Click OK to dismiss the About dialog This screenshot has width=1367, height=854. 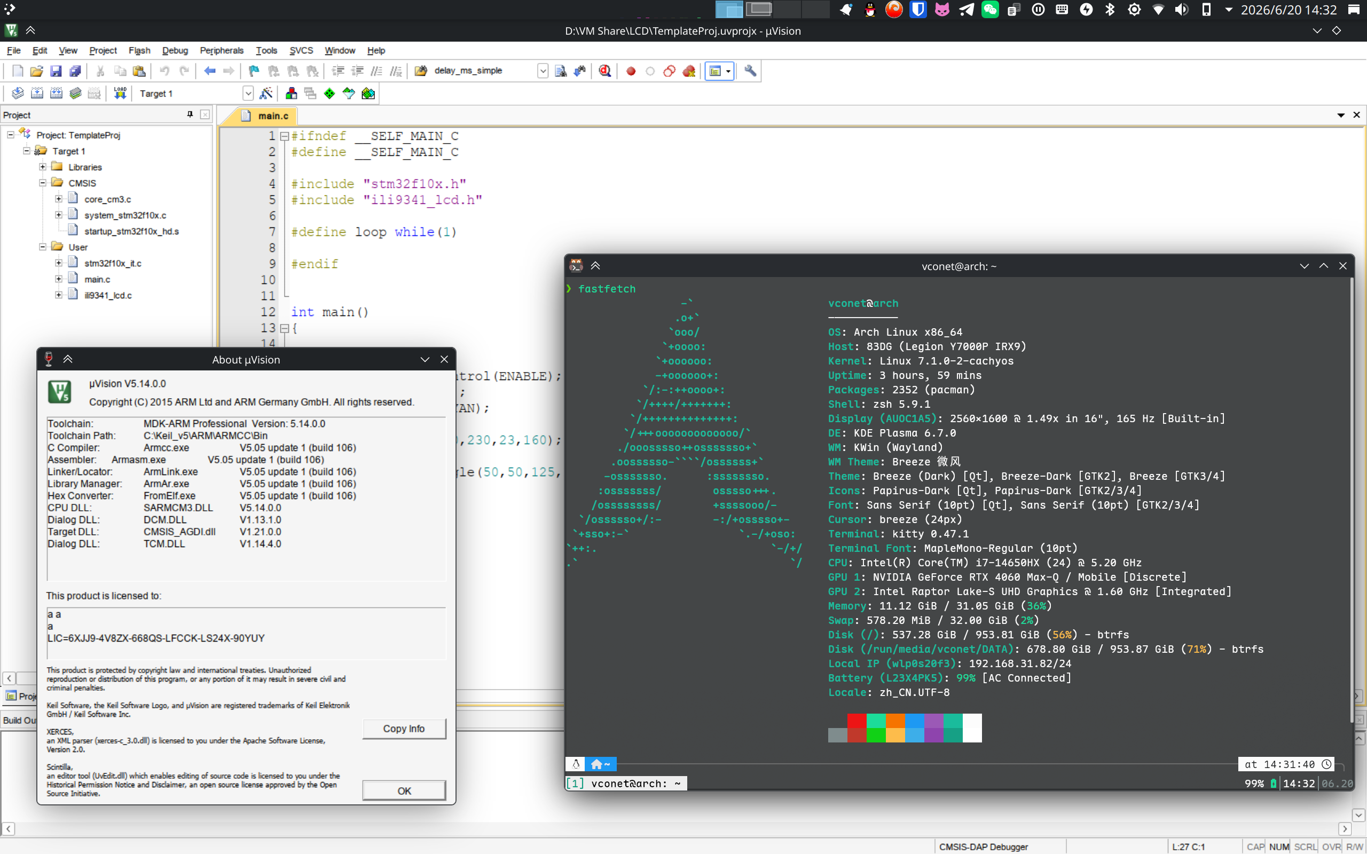pyautogui.click(x=404, y=790)
